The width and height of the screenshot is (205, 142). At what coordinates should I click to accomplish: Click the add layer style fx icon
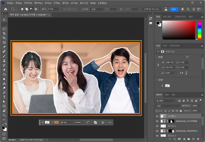174,139
